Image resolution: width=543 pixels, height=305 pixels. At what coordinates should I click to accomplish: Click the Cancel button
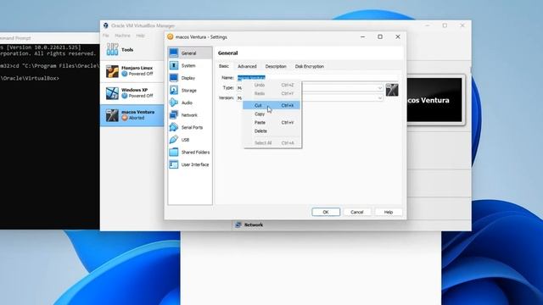356,212
